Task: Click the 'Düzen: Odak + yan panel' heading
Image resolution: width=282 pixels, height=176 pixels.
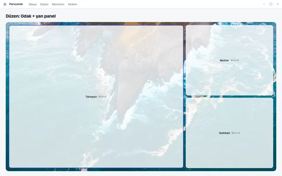Action: 31,16
